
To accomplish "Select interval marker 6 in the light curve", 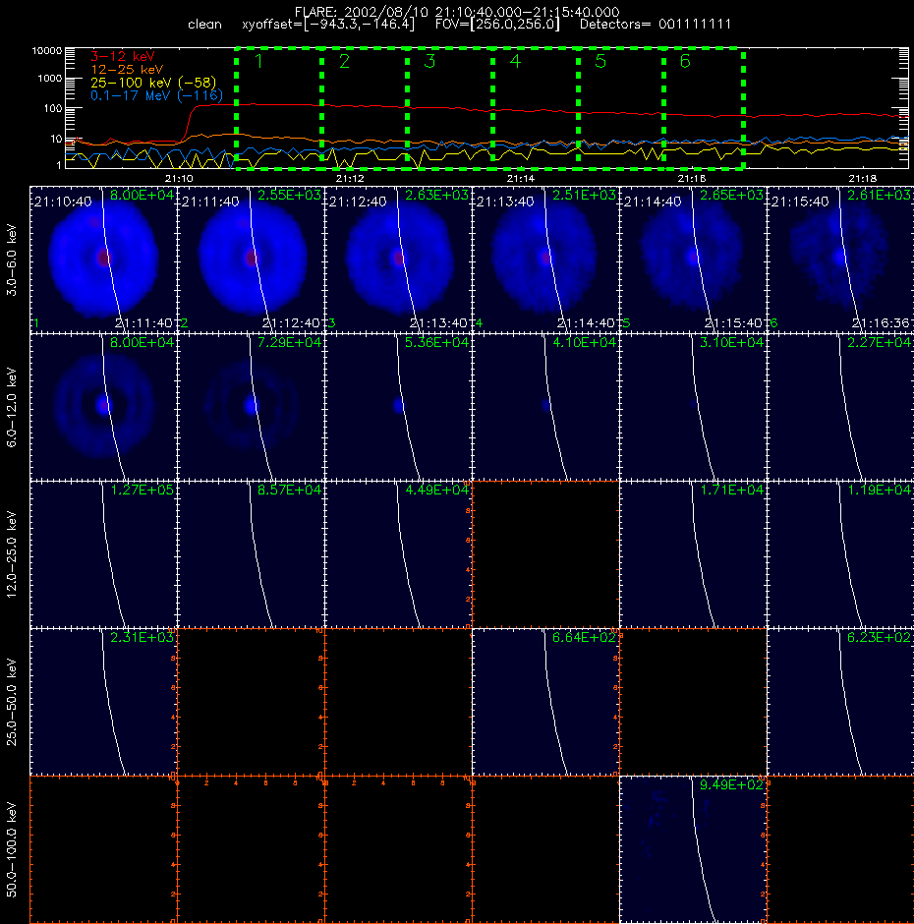I will [685, 61].
